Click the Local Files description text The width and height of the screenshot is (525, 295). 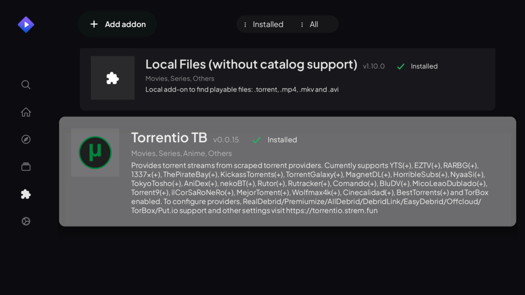tap(242, 89)
